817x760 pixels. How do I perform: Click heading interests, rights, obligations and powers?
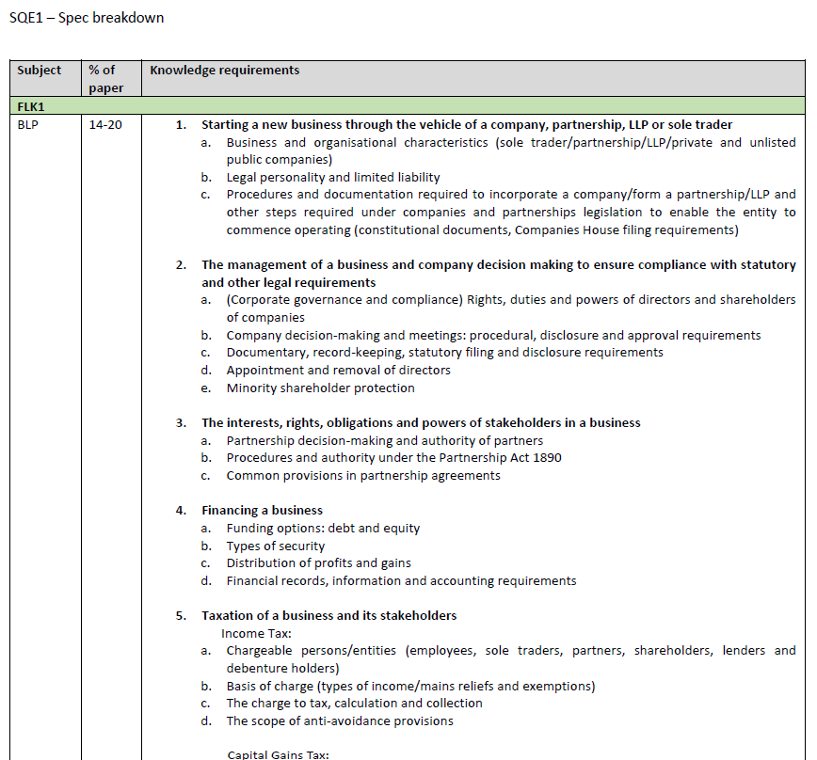(421, 422)
